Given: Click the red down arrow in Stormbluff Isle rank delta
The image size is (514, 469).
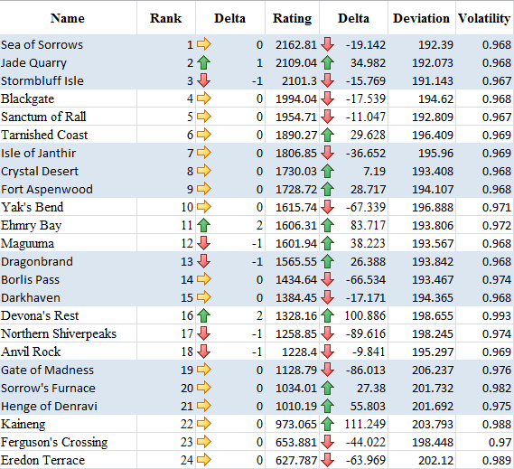Looking at the screenshot, I should (204, 80).
